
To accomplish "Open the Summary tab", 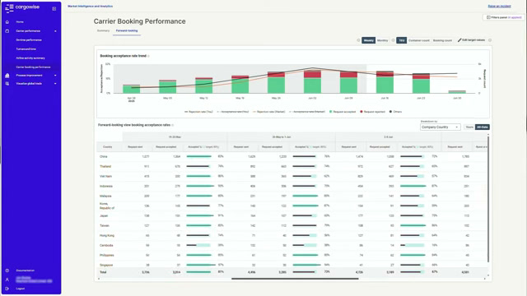I will click(103, 30).
